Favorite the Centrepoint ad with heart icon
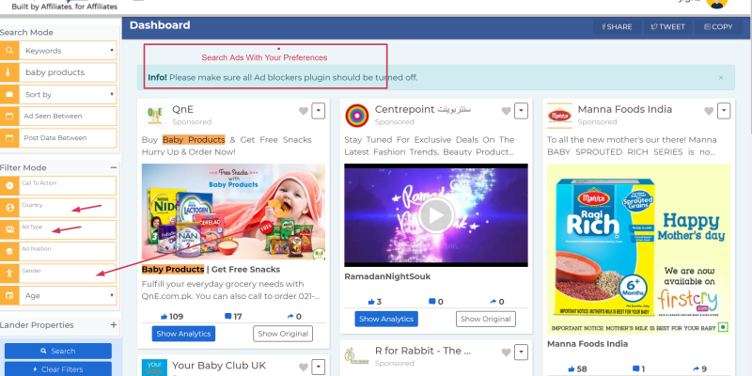Viewport: 752px width, 376px height. pos(506,111)
